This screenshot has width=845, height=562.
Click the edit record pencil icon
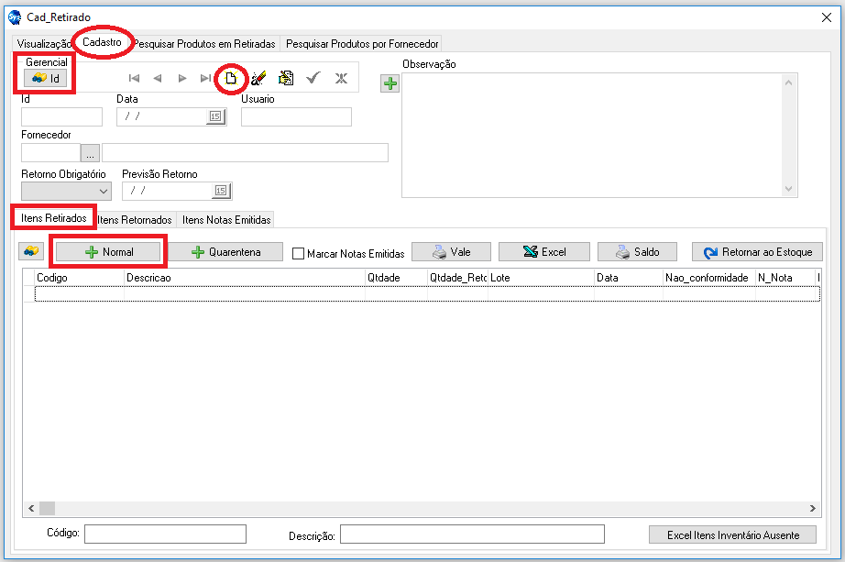[x=258, y=78]
